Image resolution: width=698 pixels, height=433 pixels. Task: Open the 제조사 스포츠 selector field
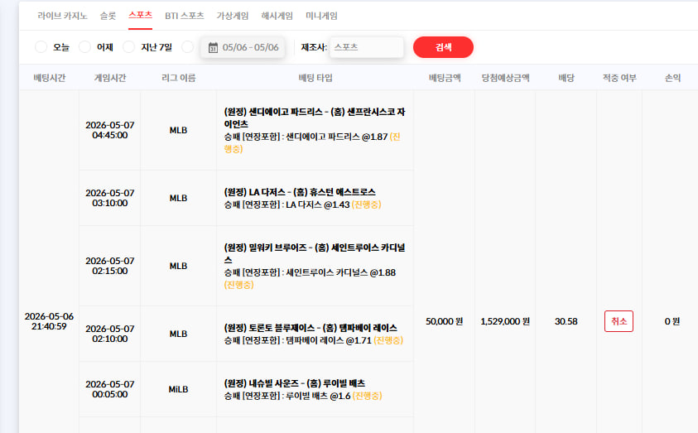tap(366, 47)
